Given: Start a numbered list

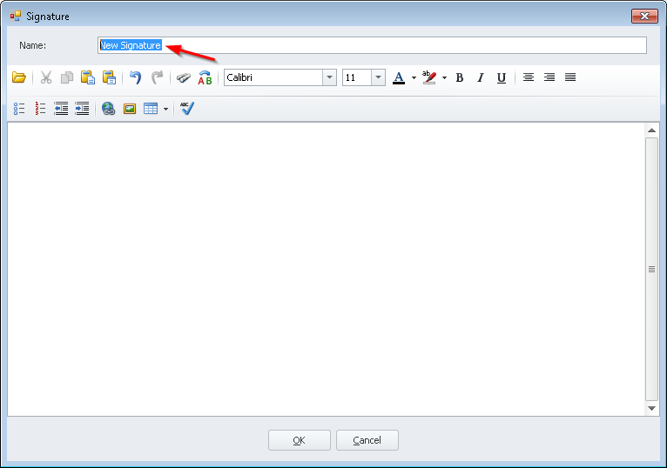Looking at the screenshot, I should pos(40,109).
